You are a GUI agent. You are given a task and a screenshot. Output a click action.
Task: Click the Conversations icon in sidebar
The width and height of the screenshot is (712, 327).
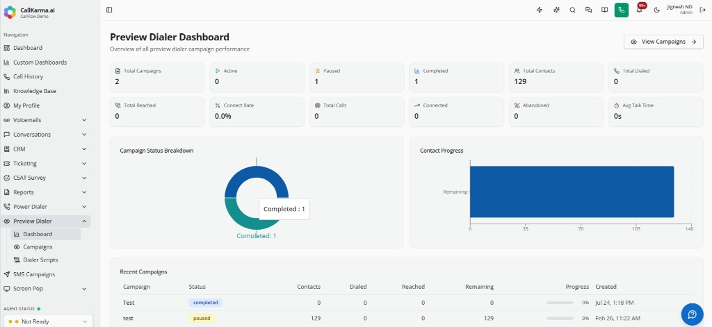(x=6, y=135)
